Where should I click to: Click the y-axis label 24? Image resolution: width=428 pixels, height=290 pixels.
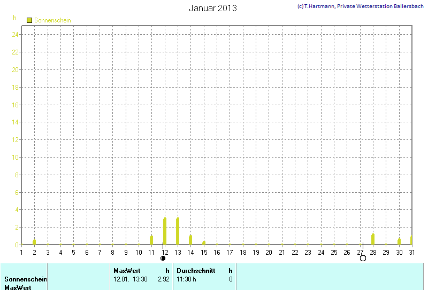(x=15, y=35)
